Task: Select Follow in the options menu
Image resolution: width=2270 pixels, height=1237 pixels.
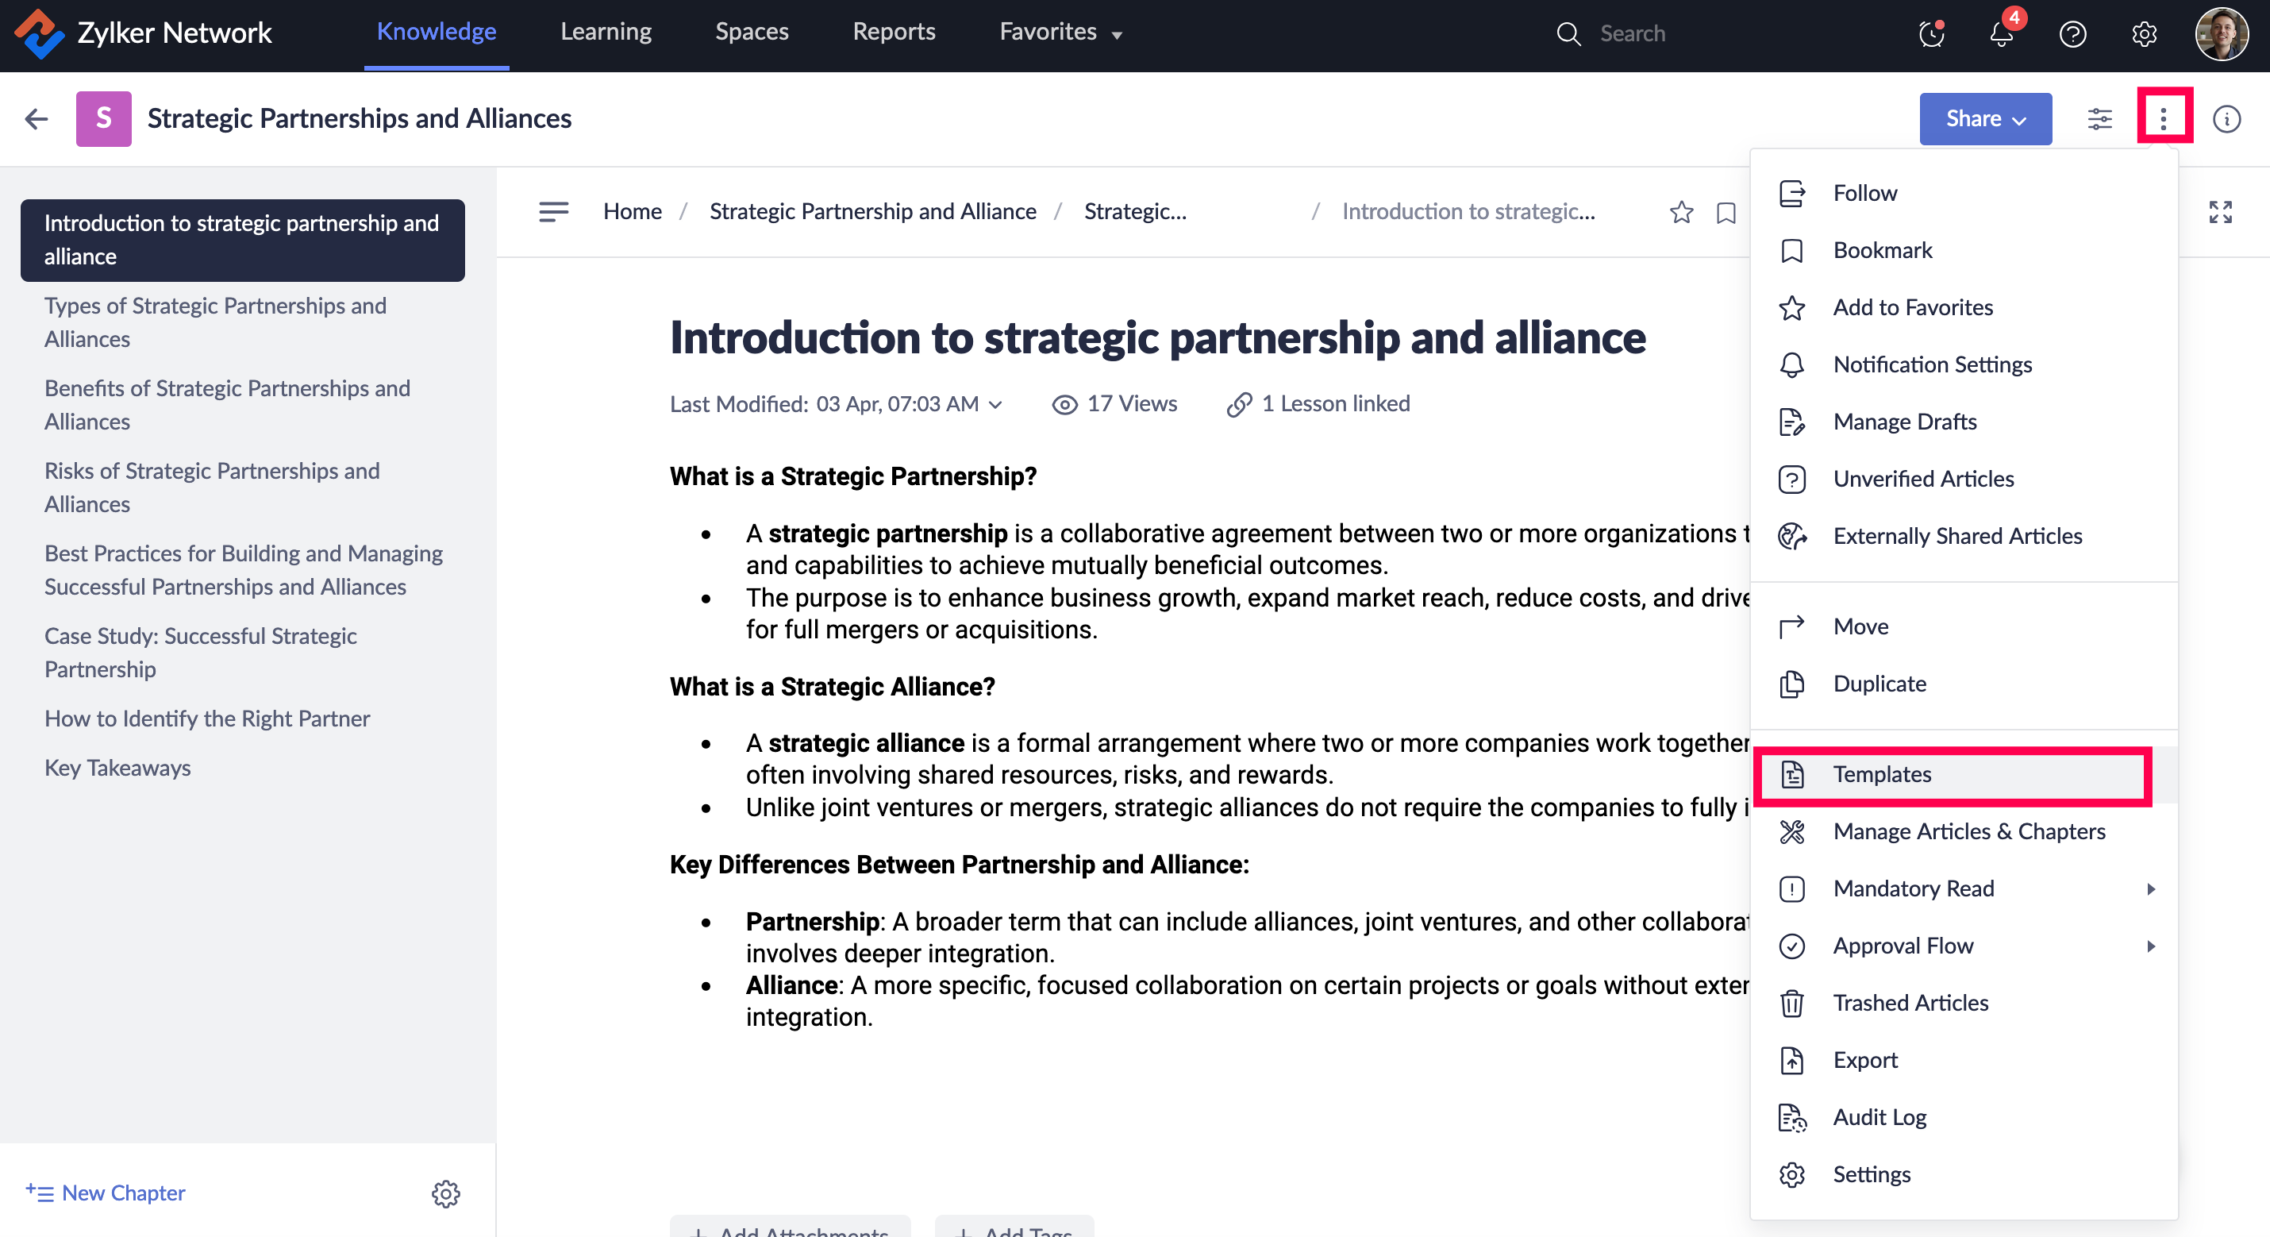Action: 1864,193
